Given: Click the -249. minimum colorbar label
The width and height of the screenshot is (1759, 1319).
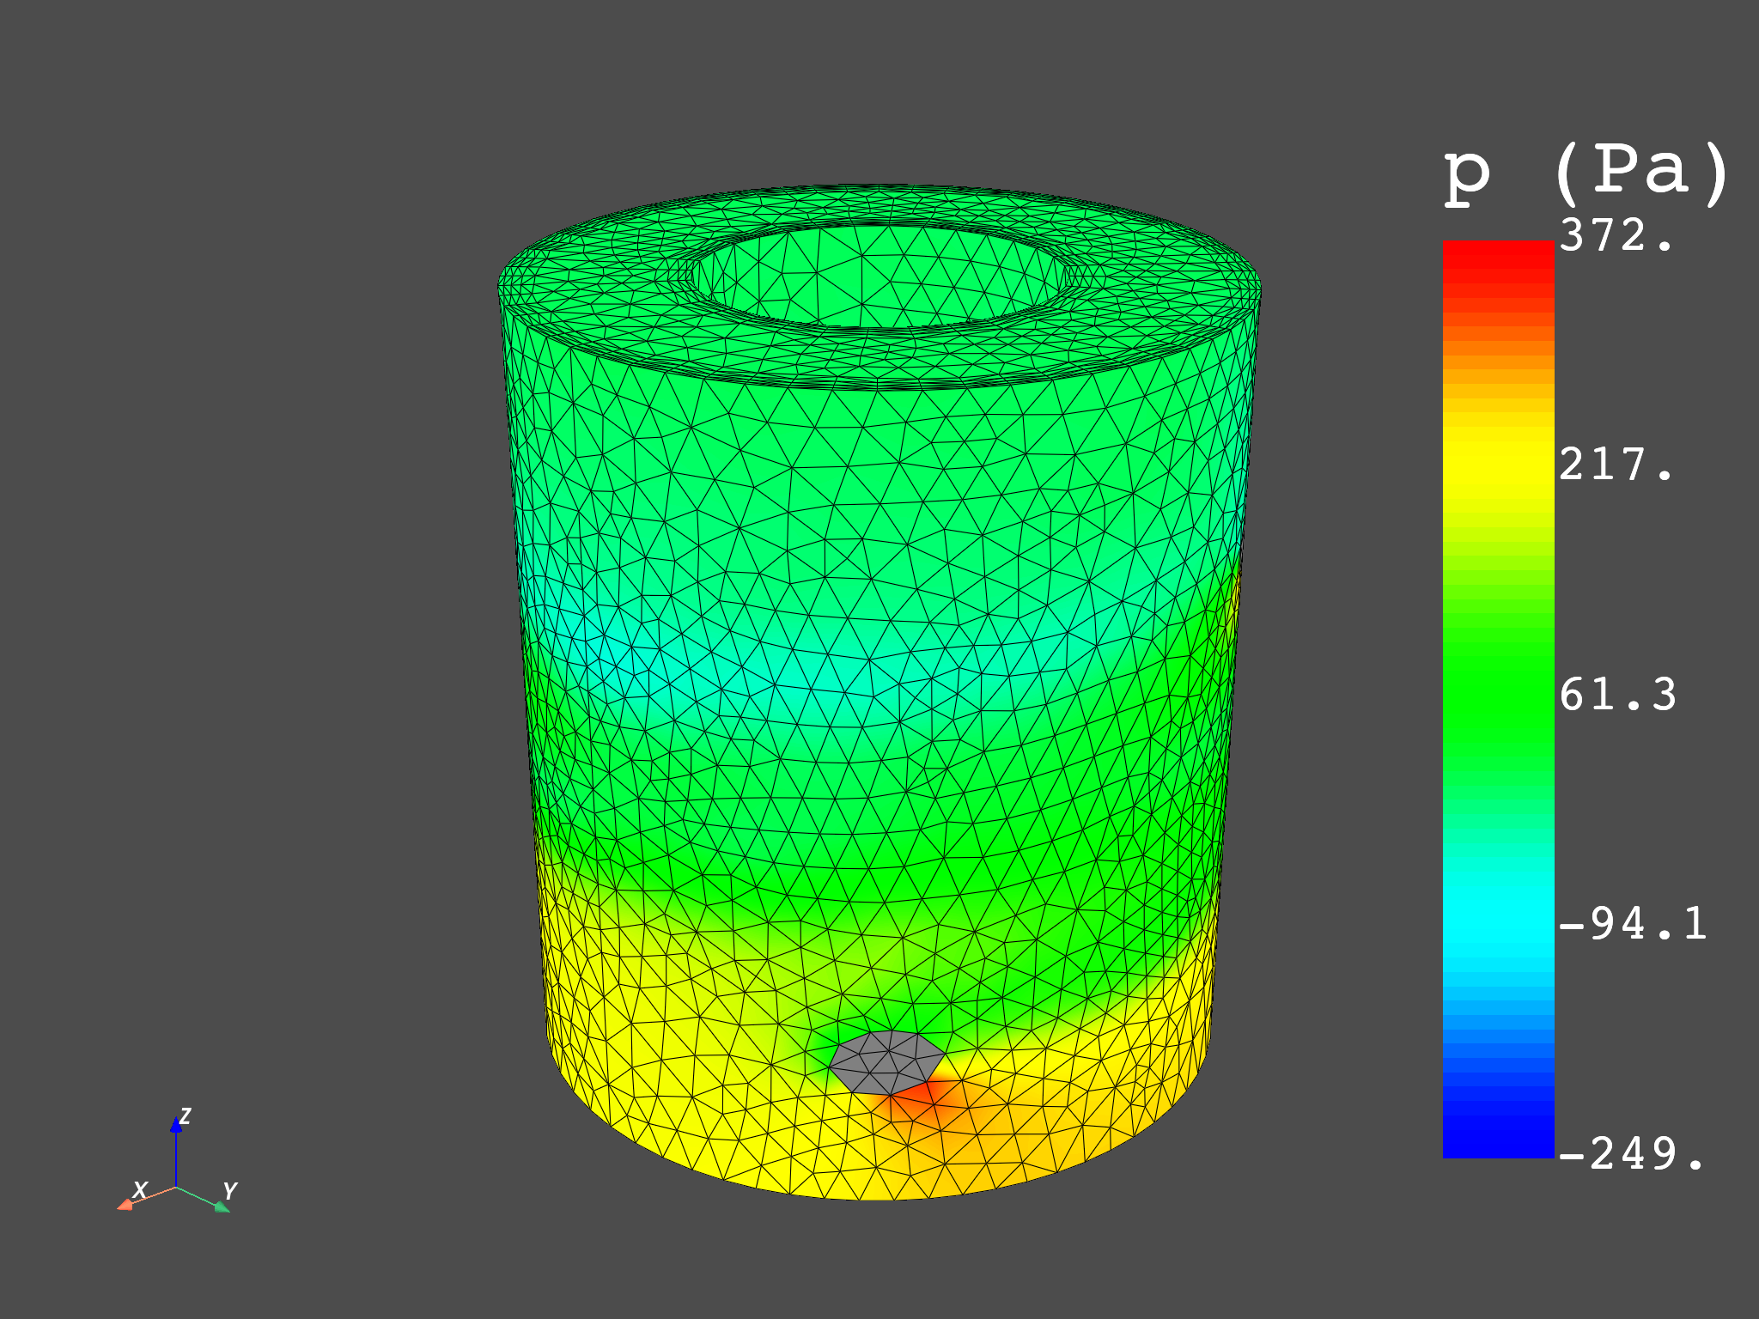Looking at the screenshot, I should (1632, 1153).
